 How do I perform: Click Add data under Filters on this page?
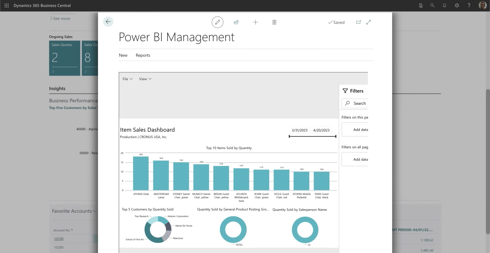tap(355, 130)
